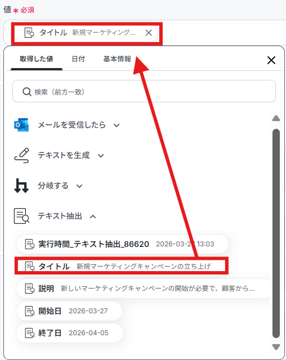Click the icon on the 開始日 row

tap(30, 311)
